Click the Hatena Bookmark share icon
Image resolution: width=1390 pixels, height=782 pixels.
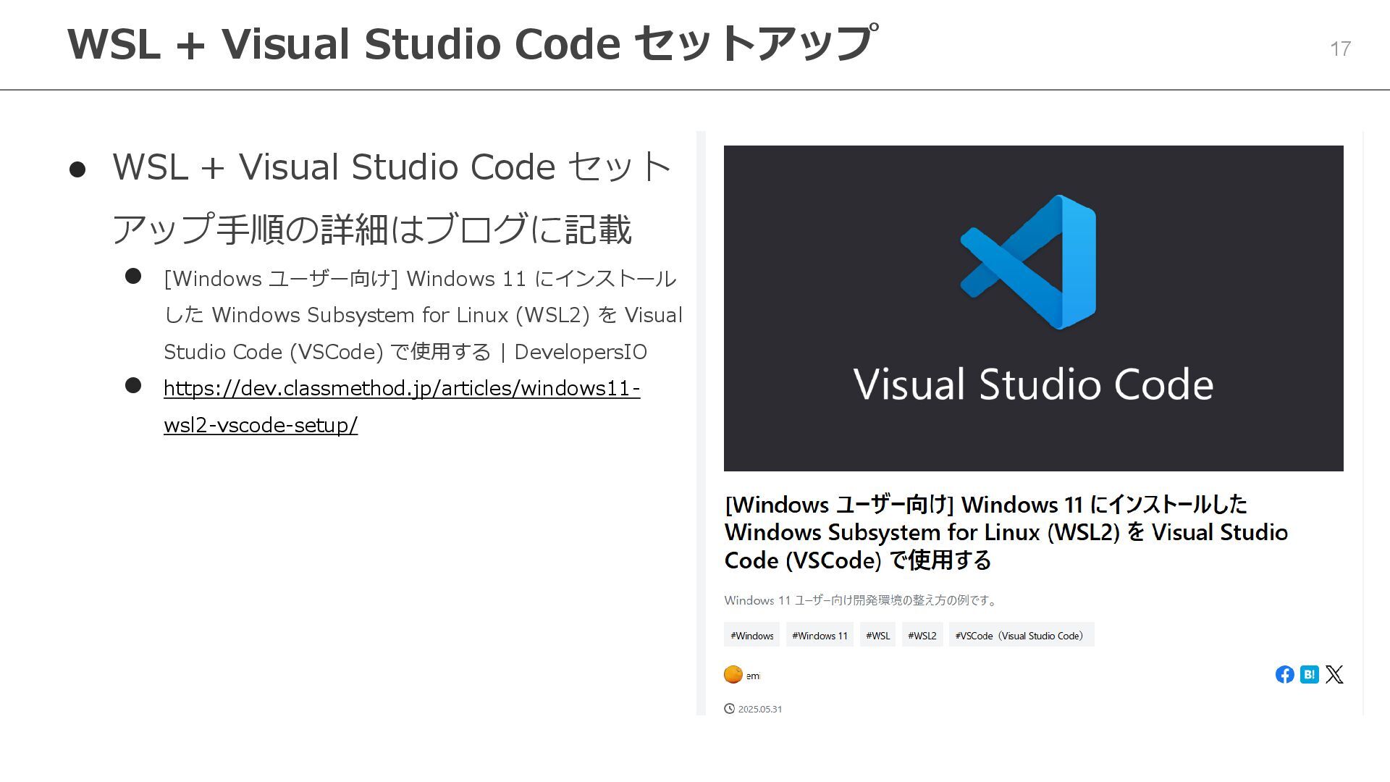[x=1309, y=674]
